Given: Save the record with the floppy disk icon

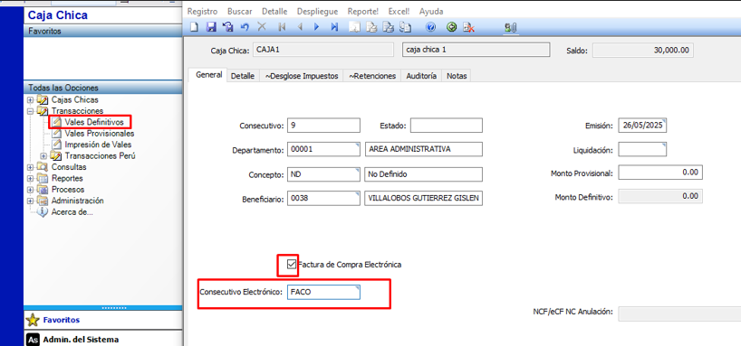Looking at the screenshot, I should (x=211, y=27).
